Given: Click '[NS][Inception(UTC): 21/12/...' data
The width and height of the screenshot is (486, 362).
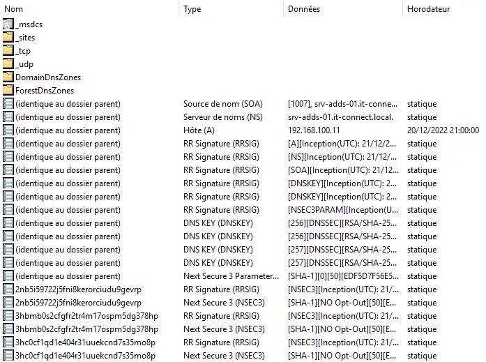Looking at the screenshot, I should pos(342,157).
